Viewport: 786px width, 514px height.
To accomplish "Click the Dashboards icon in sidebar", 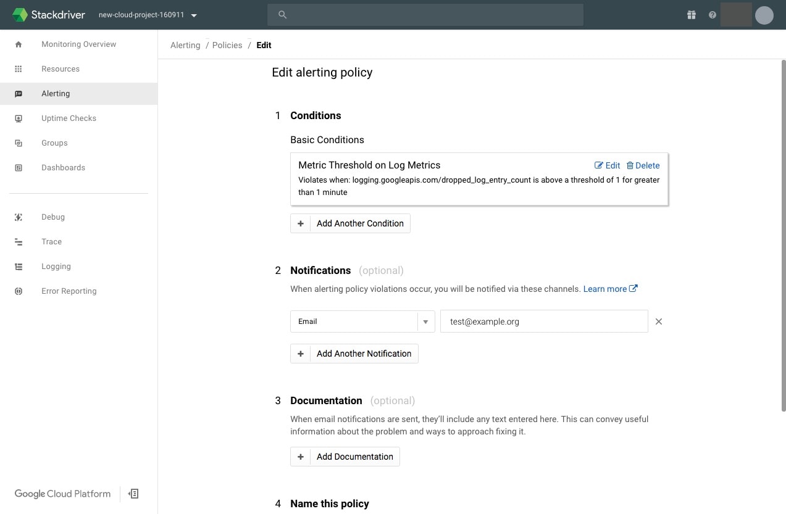I will tap(19, 168).
